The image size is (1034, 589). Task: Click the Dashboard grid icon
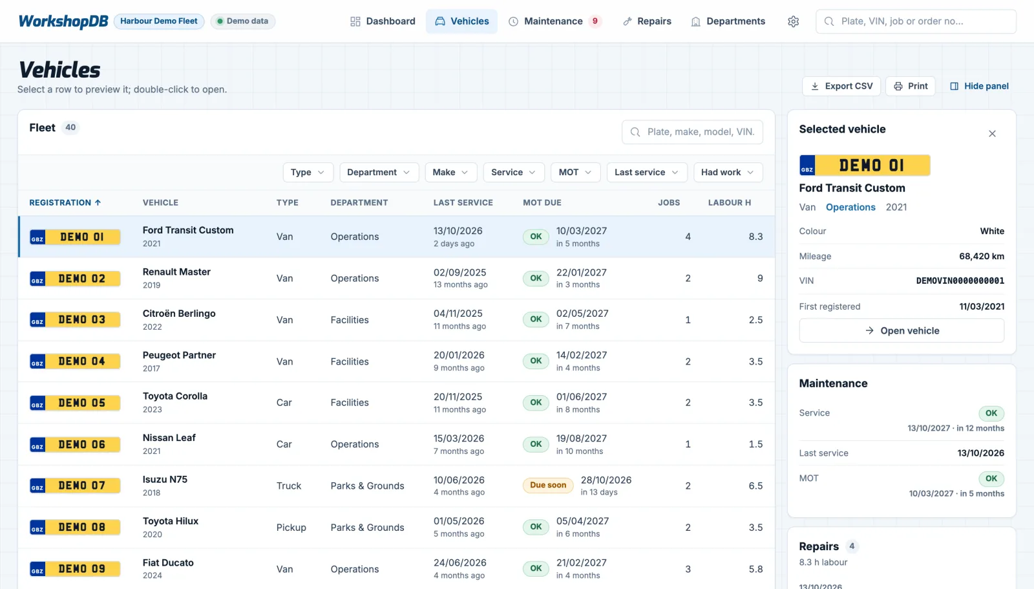click(x=355, y=21)
